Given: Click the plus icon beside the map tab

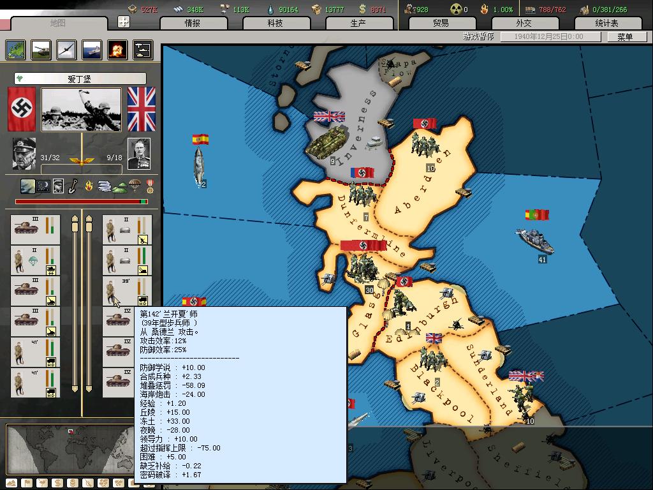Looking at the screenshot, I should pyautogui.click(x=124, y=22).
